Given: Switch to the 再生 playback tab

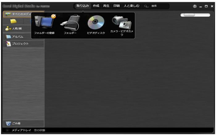Looking at the screenshot, I should pos(106,6).
